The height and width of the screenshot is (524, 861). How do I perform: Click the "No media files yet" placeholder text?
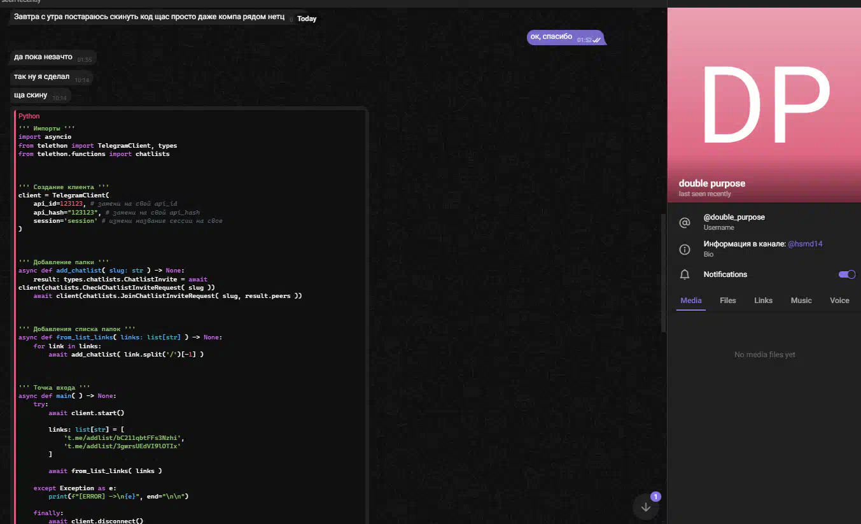pos(764,355)
